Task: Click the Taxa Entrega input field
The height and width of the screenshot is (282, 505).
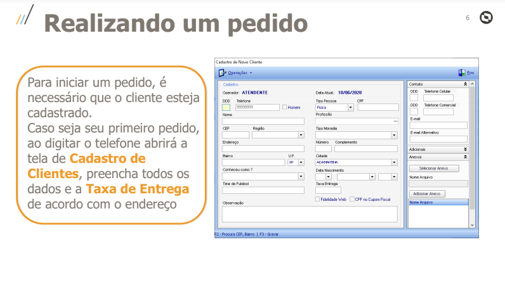Action: point(328,190)
